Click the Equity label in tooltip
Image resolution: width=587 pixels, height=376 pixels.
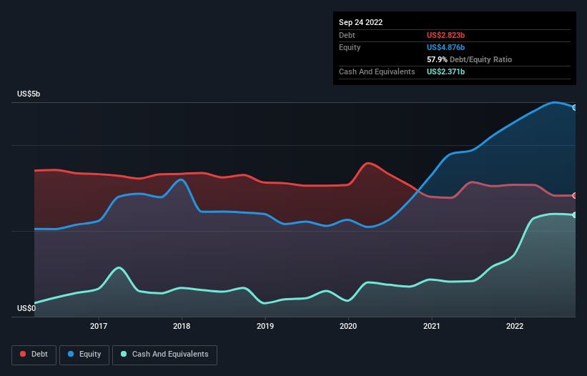click(350, 47)
